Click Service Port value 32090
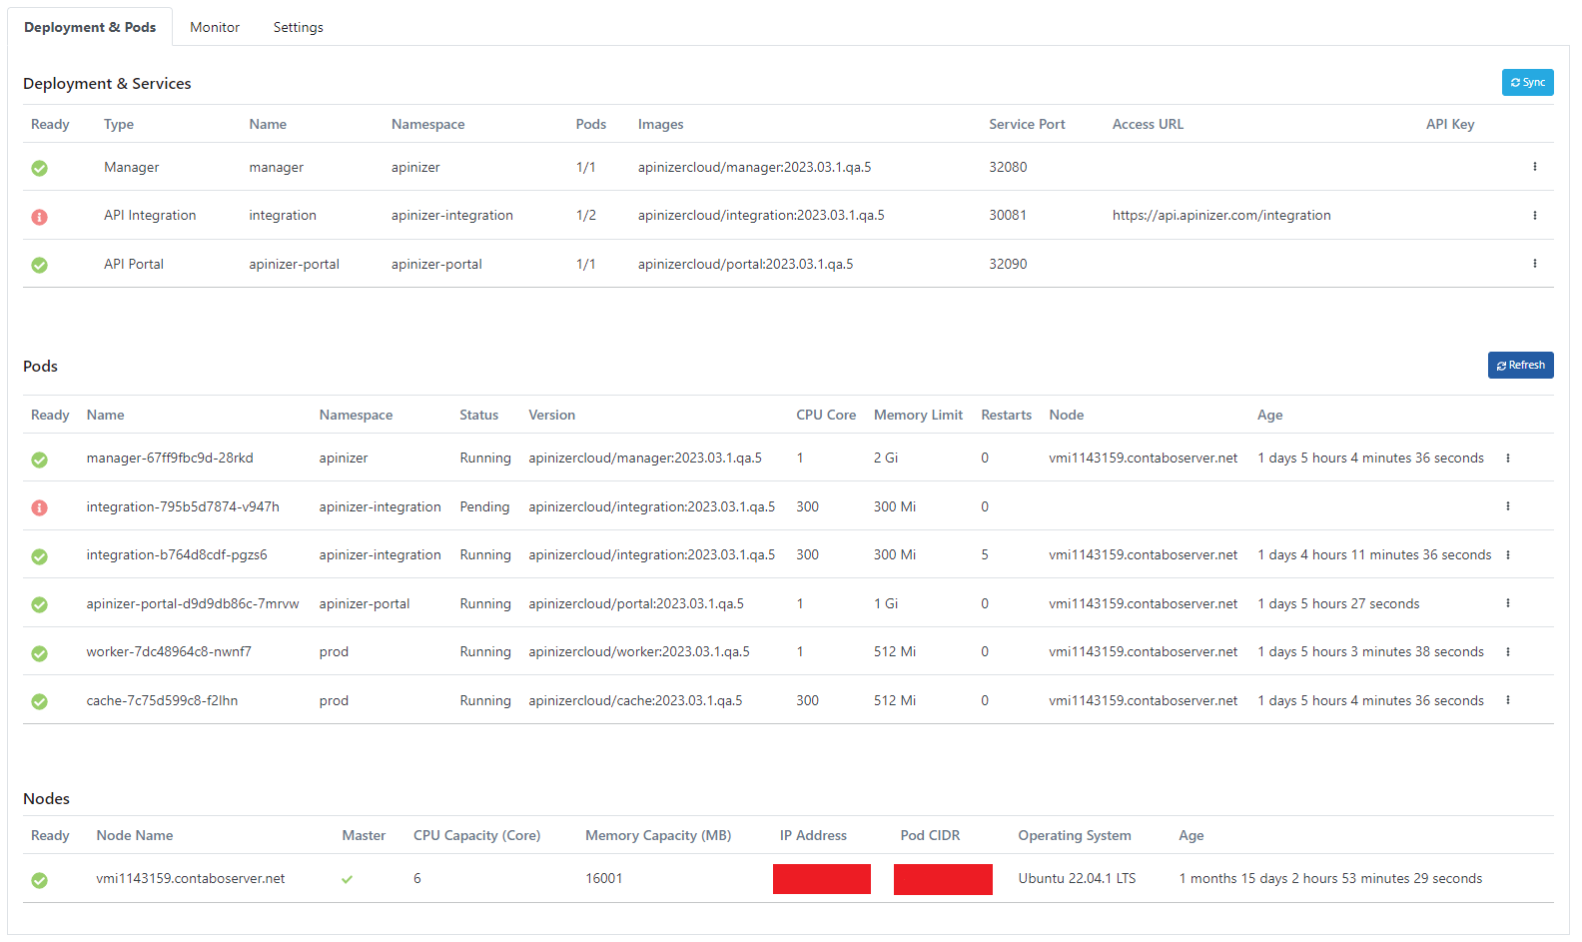The width and height of the screenshot is (1582, 942). pyautogui.click(x=1008, y=264)
